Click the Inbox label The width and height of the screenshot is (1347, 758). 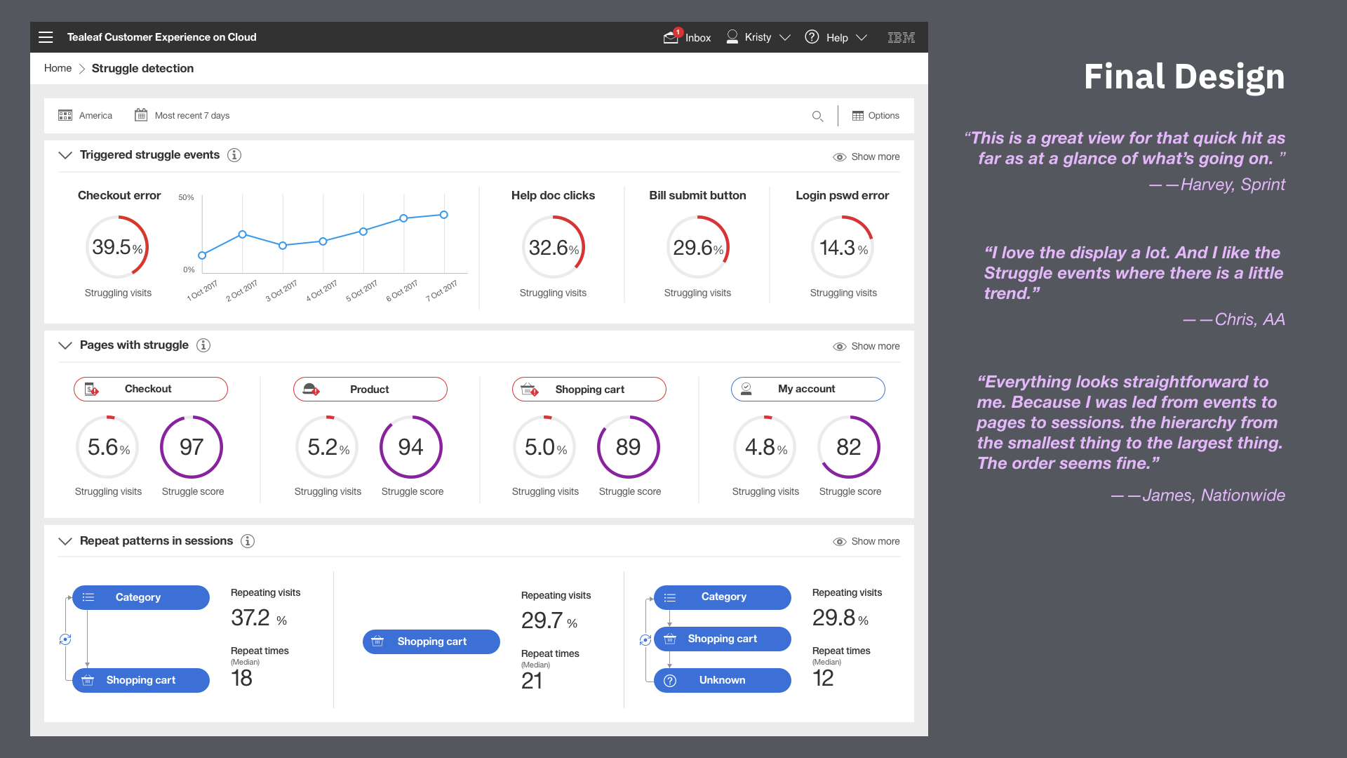(x=698, y=38)
